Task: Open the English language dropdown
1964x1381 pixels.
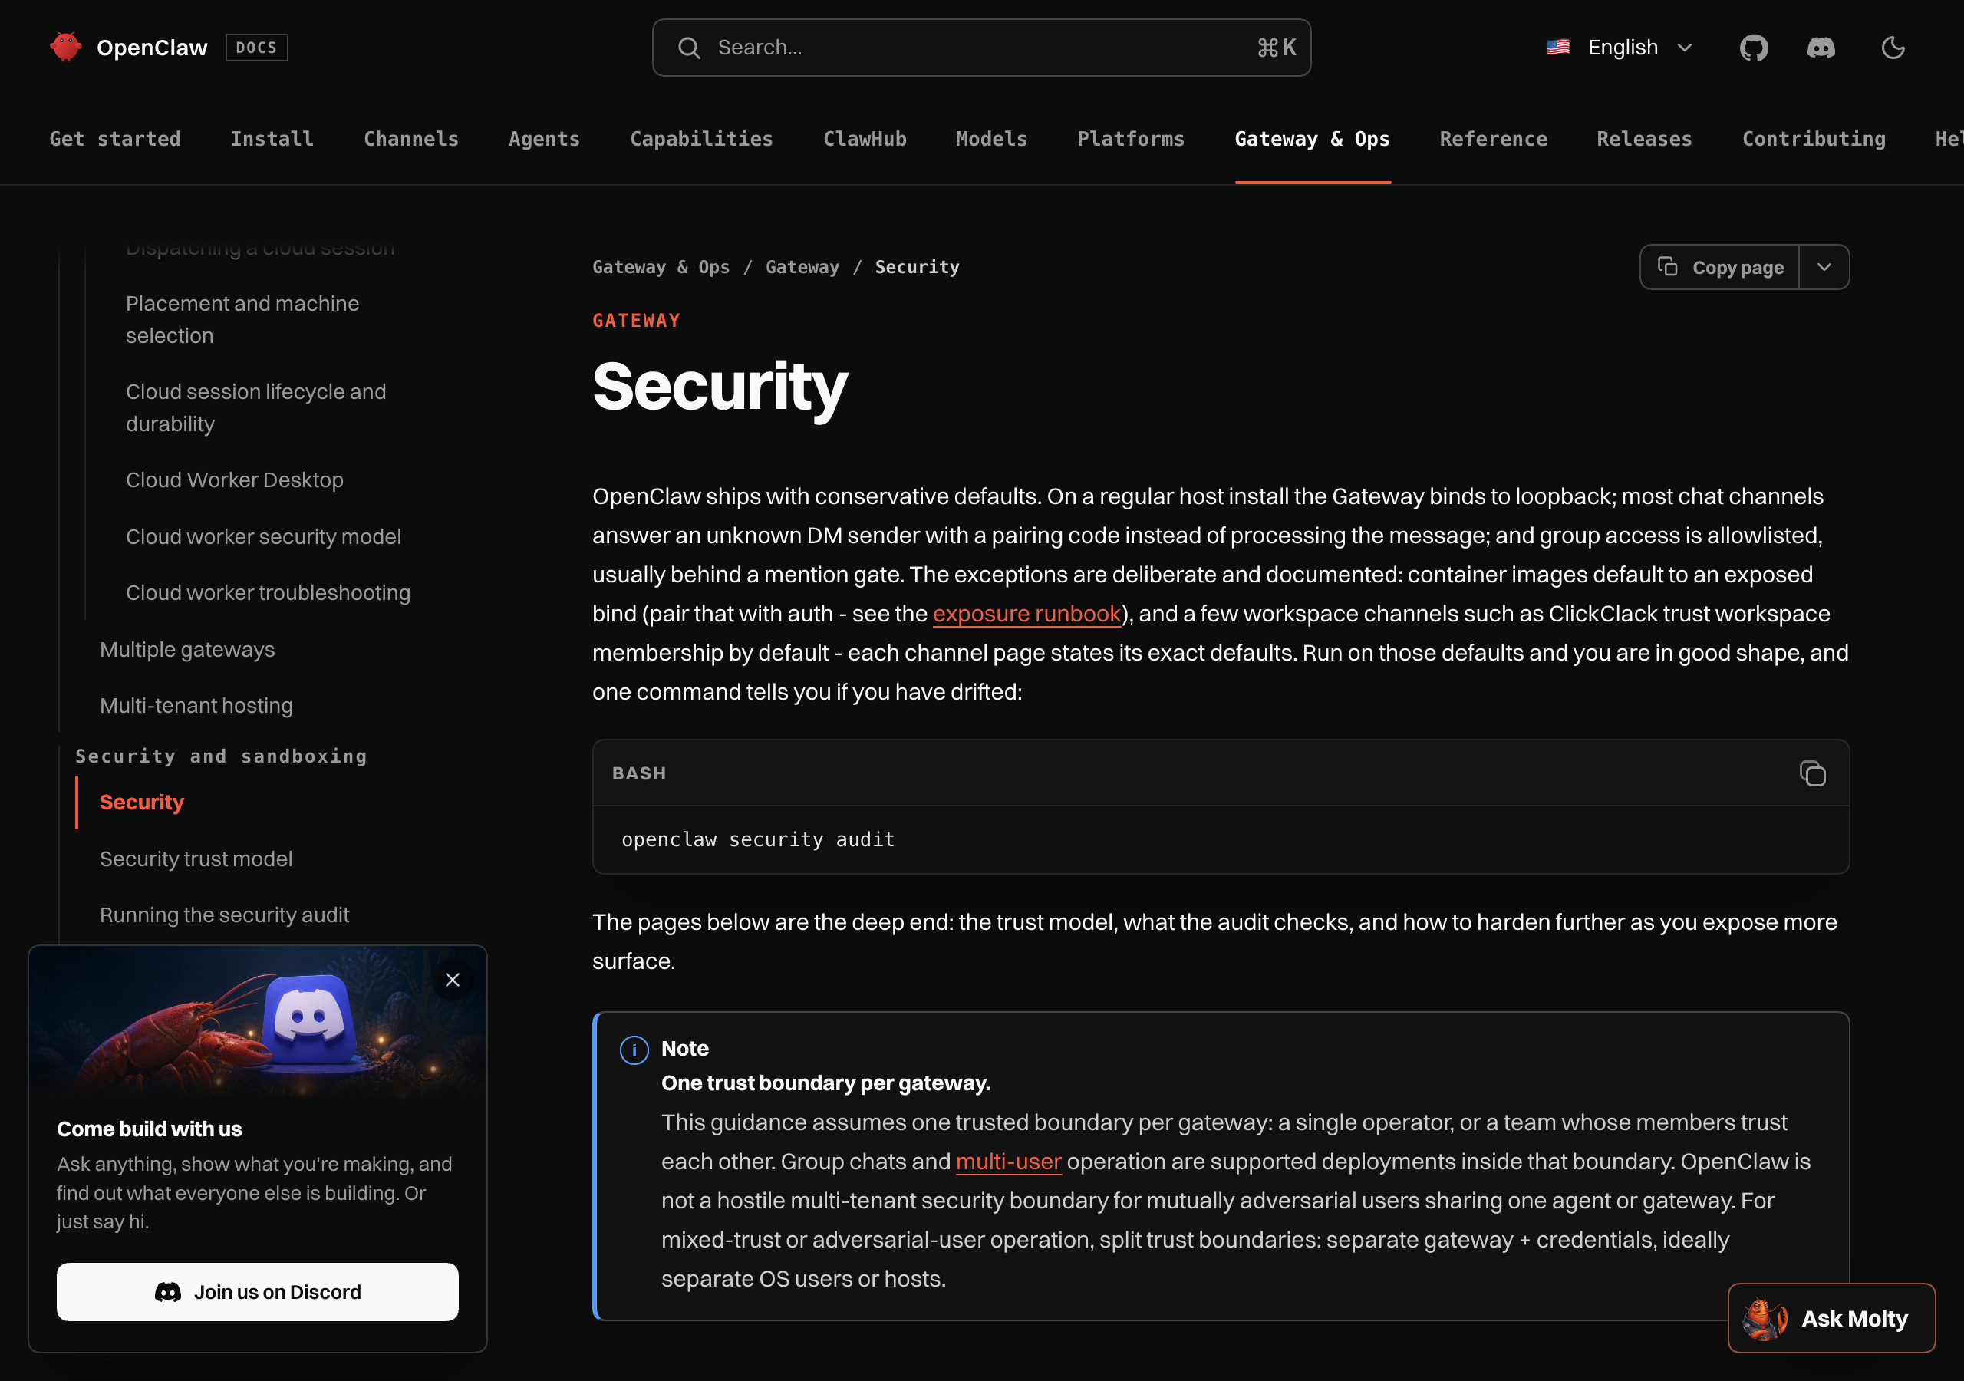Action: 1620,48
